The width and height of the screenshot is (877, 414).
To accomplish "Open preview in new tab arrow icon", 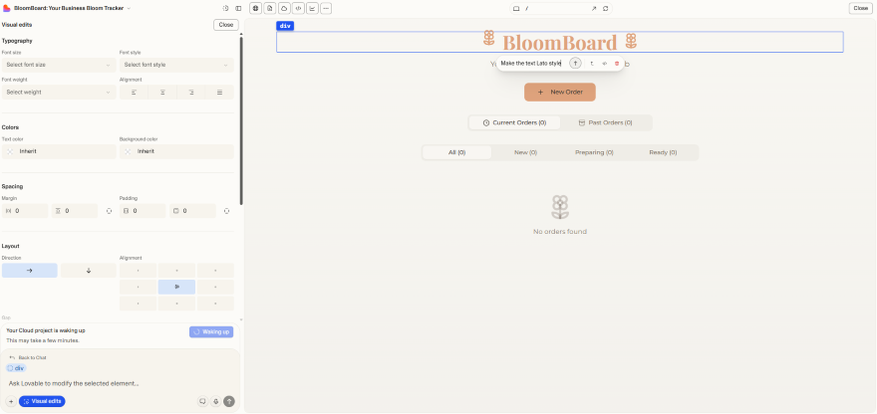I will click(x=593, y=8).
